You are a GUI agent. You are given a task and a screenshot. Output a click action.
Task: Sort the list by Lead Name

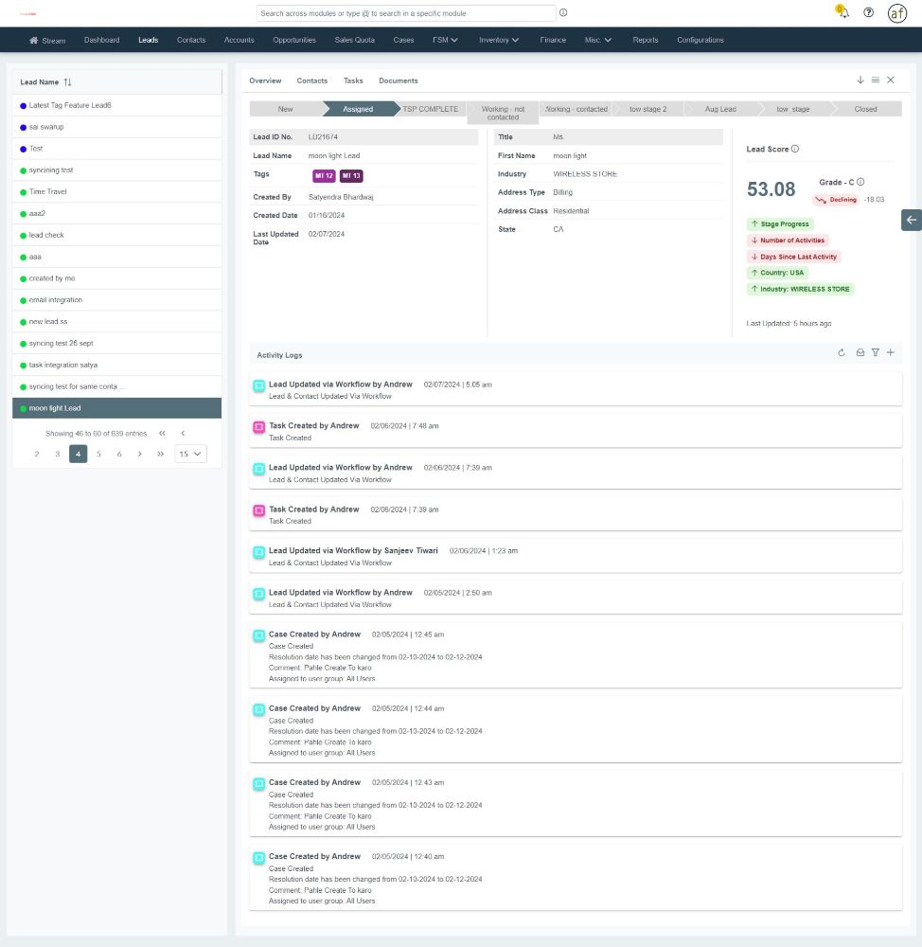pyautogui.click(x=67, y=82)
